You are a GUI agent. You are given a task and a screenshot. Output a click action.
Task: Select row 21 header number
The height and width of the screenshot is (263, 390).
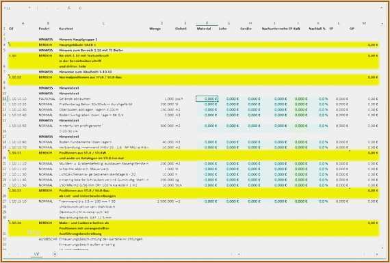point(5,164)
